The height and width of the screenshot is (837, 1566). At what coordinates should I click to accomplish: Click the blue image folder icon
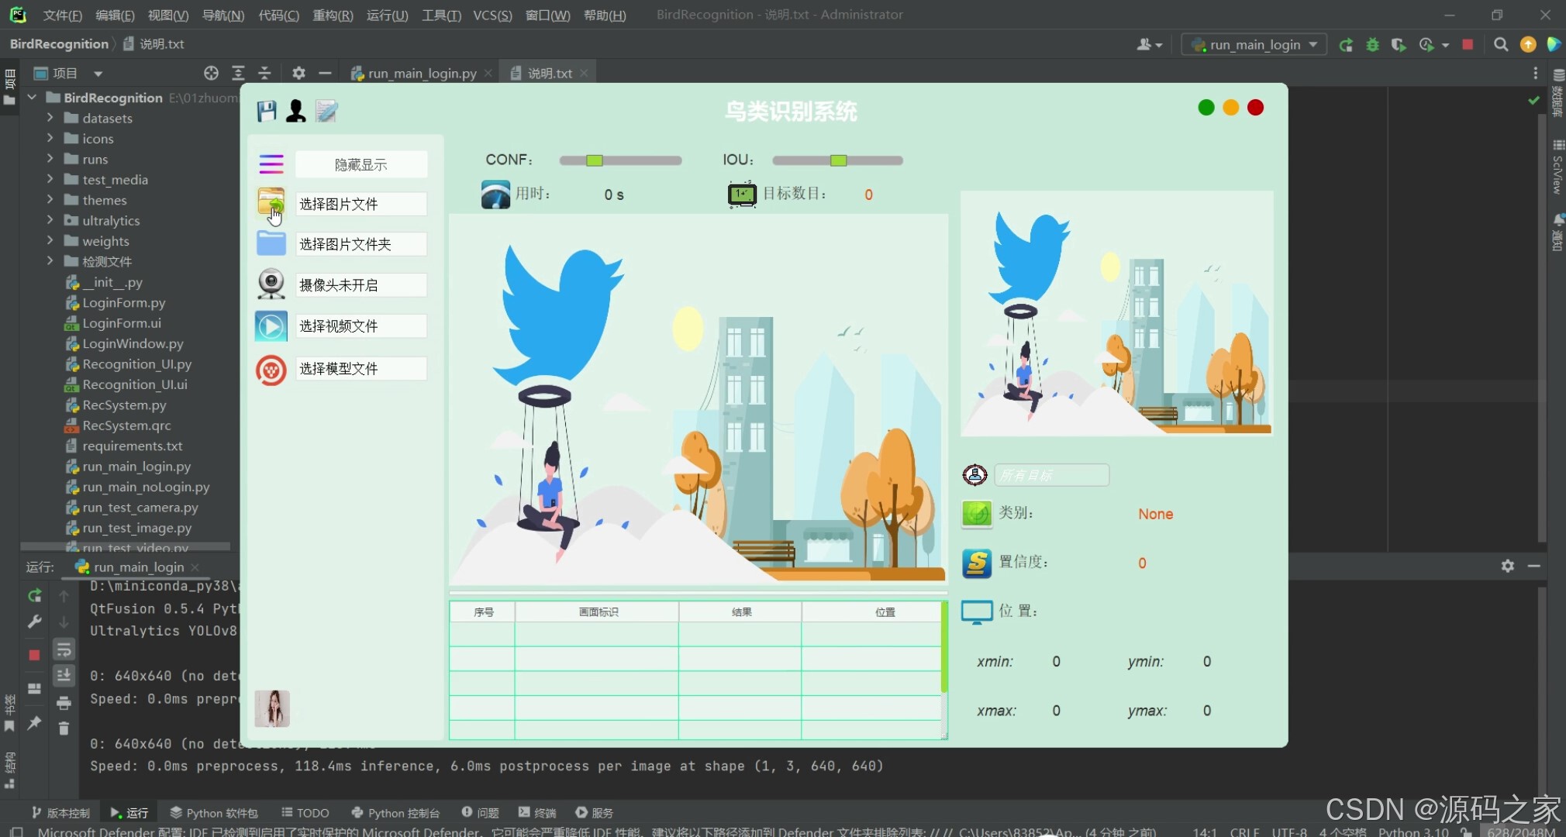click(271, 243)
